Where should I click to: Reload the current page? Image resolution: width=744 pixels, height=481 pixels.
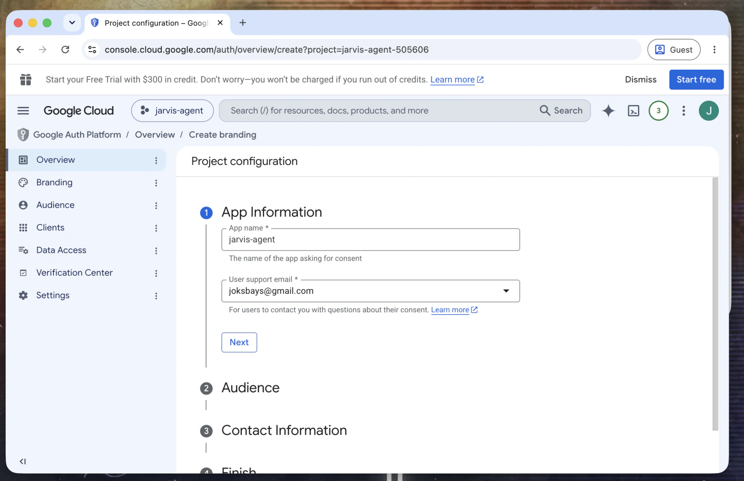point(65,50)
